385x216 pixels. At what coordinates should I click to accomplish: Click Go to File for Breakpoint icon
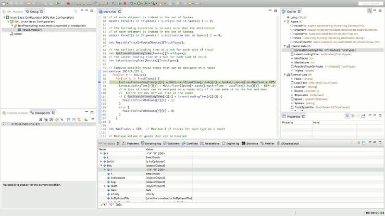pyautogui.click(x=57, y=119)
